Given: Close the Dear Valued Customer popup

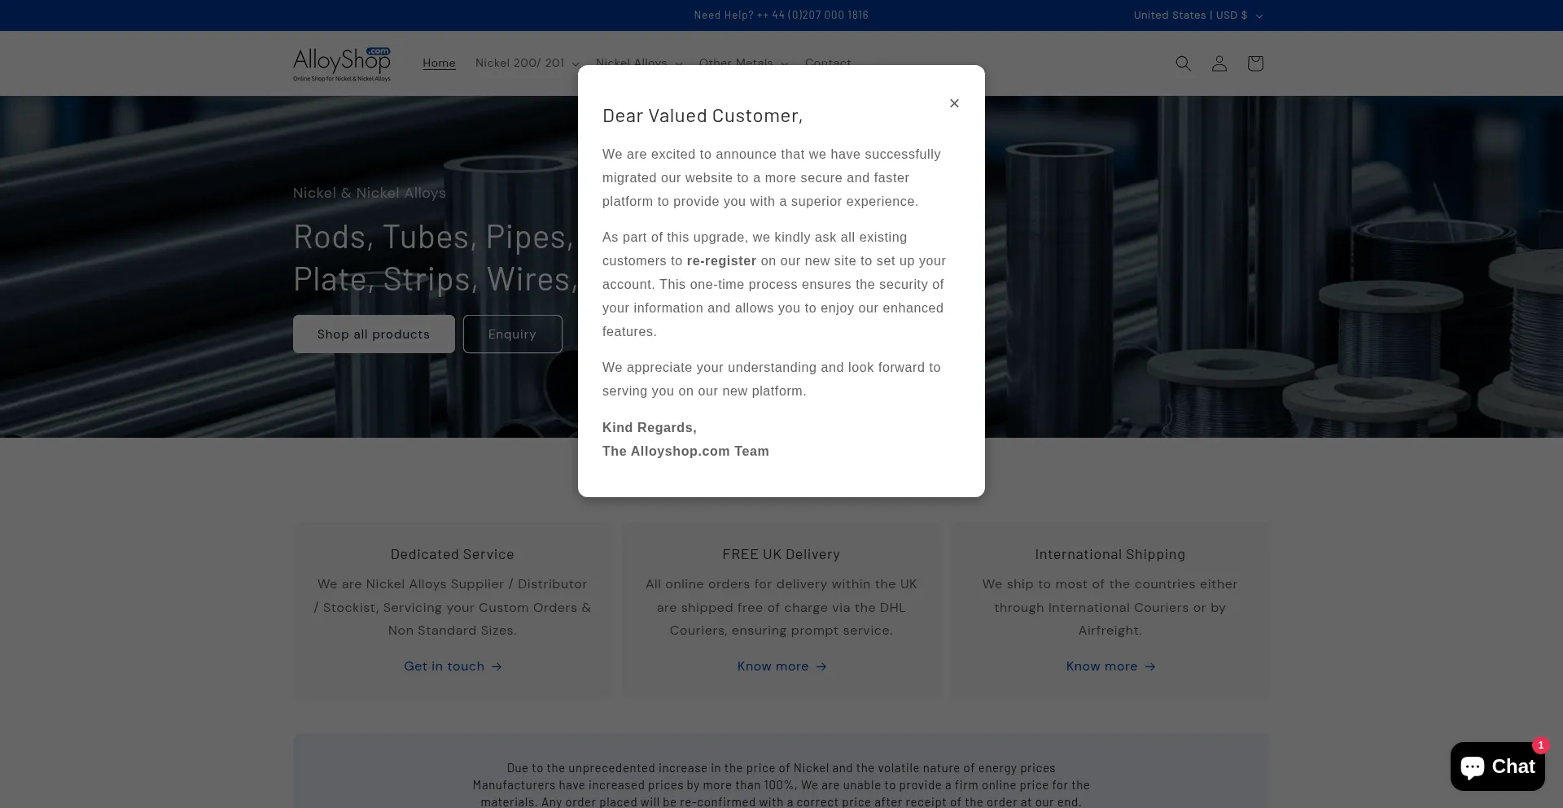Looking at the screenshot, I should (x=954, y=103).
